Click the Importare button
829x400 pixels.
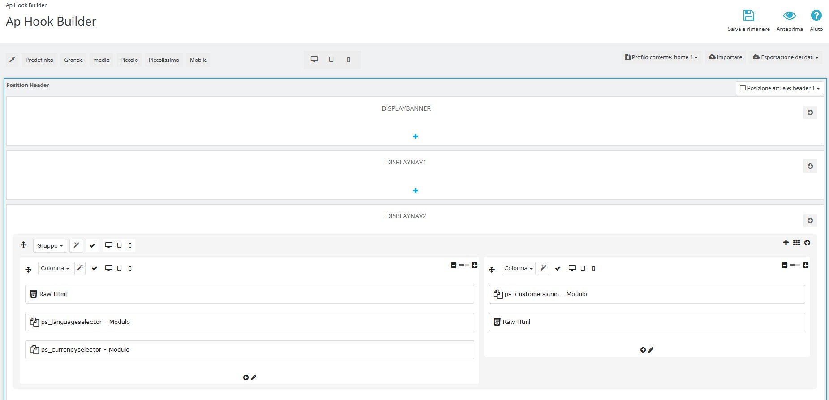point(726,57)
